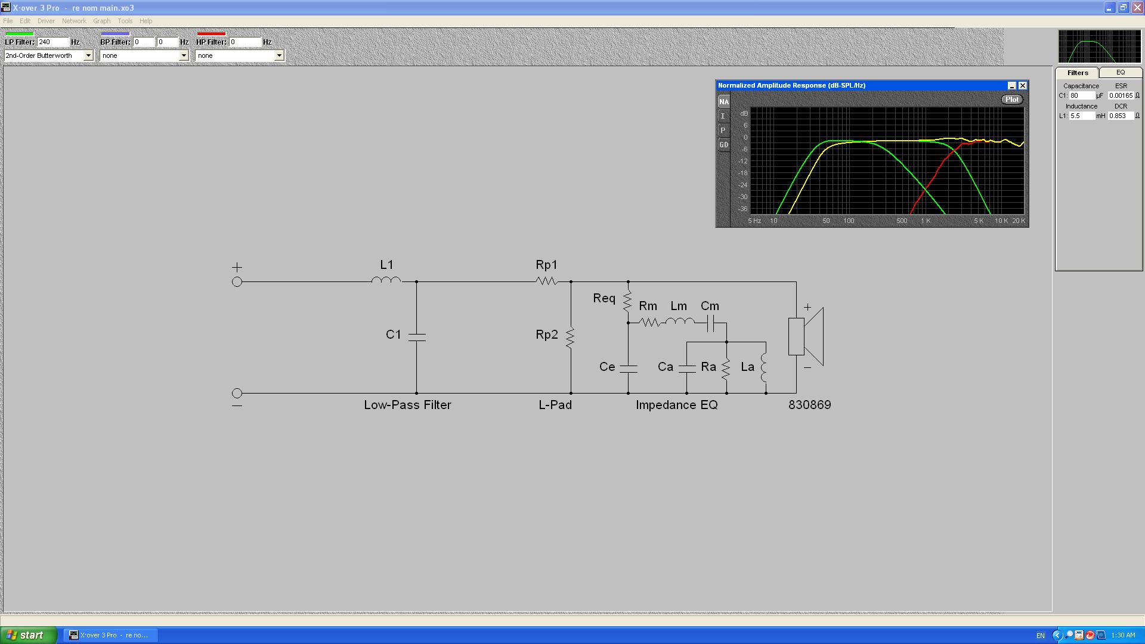Click the C1 capacitance value field

(x=1081, y=95)
